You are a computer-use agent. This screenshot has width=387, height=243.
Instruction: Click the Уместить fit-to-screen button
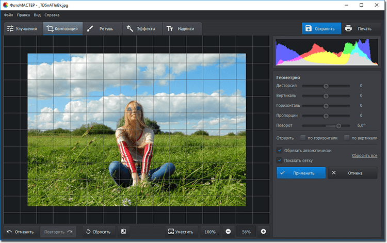[181, 232]
